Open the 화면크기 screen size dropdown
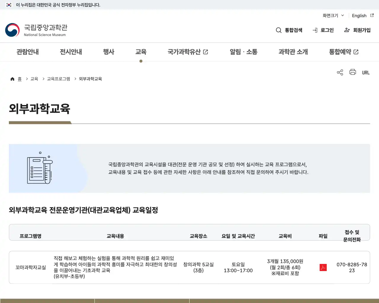Viewport: 379px width, 303px height. pyautogui.click(x=332, y=15)
